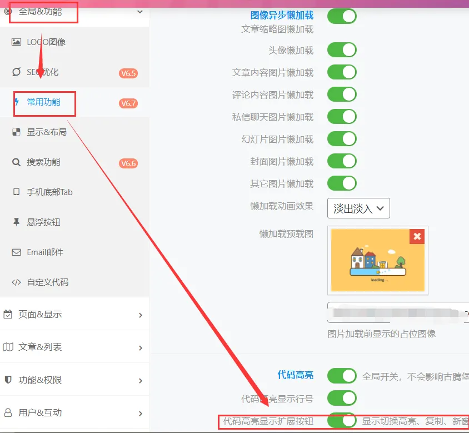Image resolution: width=469 pixels, height=433 pixels.
Task: Click the shield icon beside 功能&权限
Action: point(8,380)
